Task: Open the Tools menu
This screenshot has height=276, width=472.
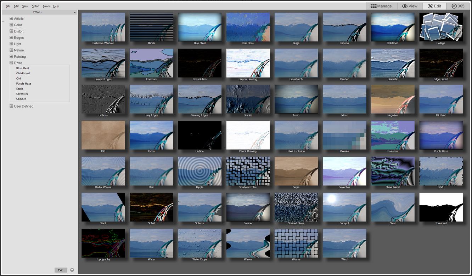Action: [x=46, y=6]
